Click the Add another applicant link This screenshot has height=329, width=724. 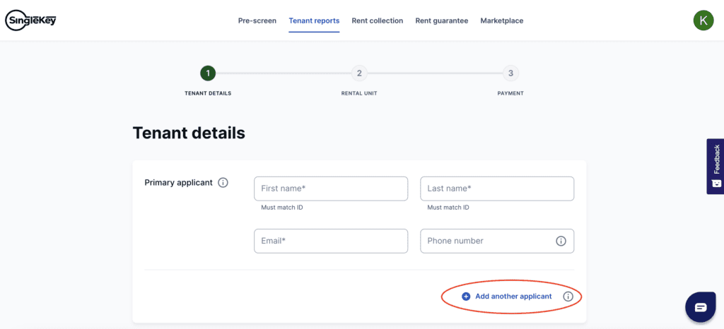(x=513, y=297)
